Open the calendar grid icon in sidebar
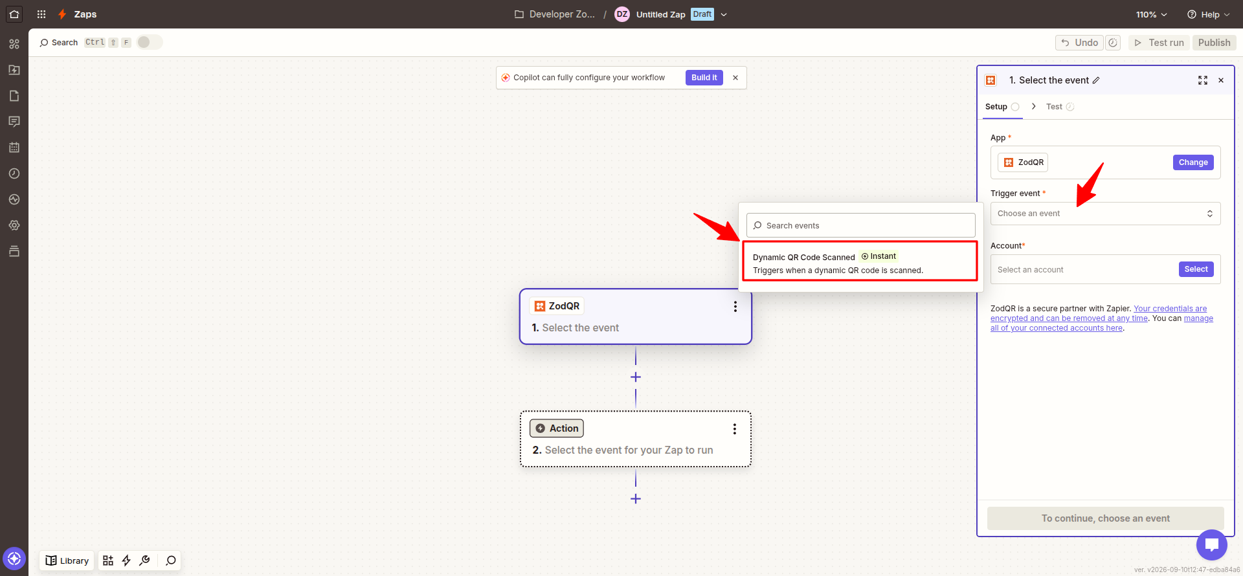1243x576 pixels. 14,148
